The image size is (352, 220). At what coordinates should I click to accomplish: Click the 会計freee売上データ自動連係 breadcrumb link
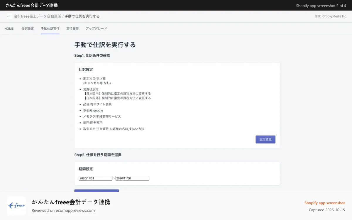[38, 16]
